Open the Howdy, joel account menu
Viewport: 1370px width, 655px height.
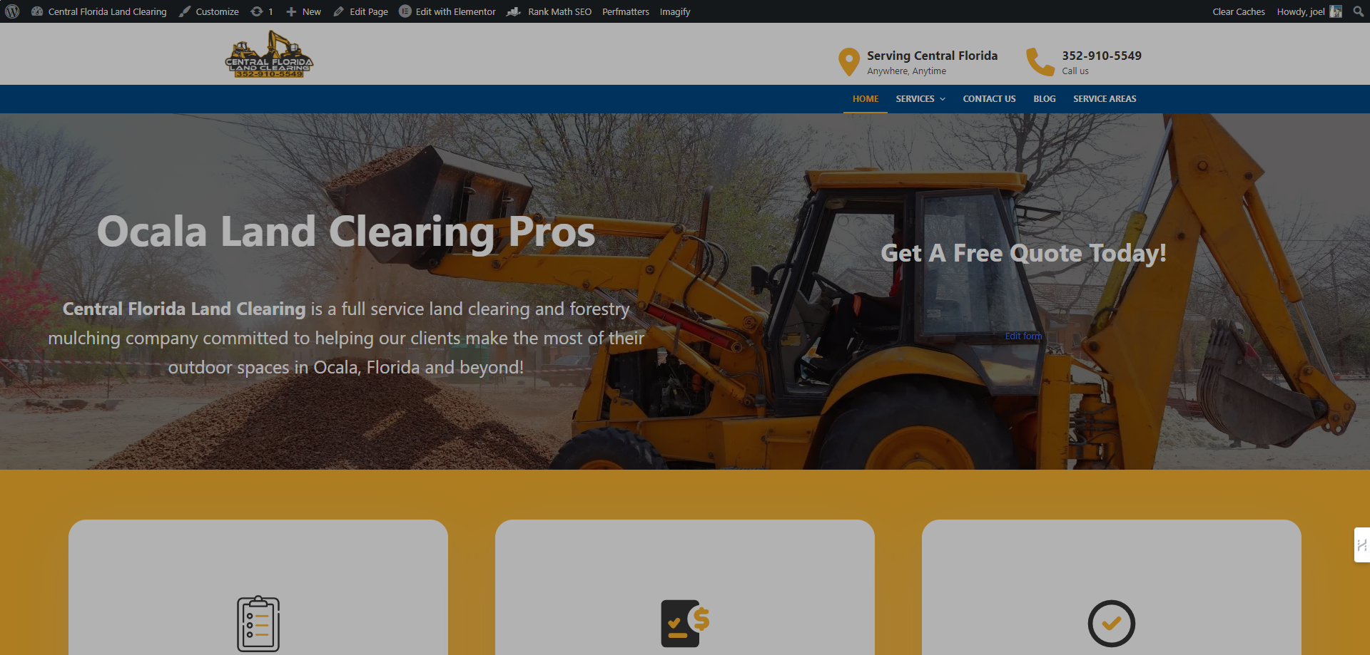(x=1309, y=11)
